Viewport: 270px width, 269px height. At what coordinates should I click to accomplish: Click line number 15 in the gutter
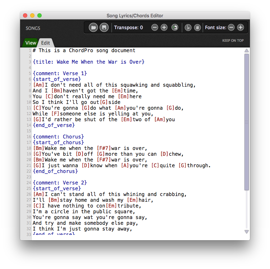coord(29,131)
